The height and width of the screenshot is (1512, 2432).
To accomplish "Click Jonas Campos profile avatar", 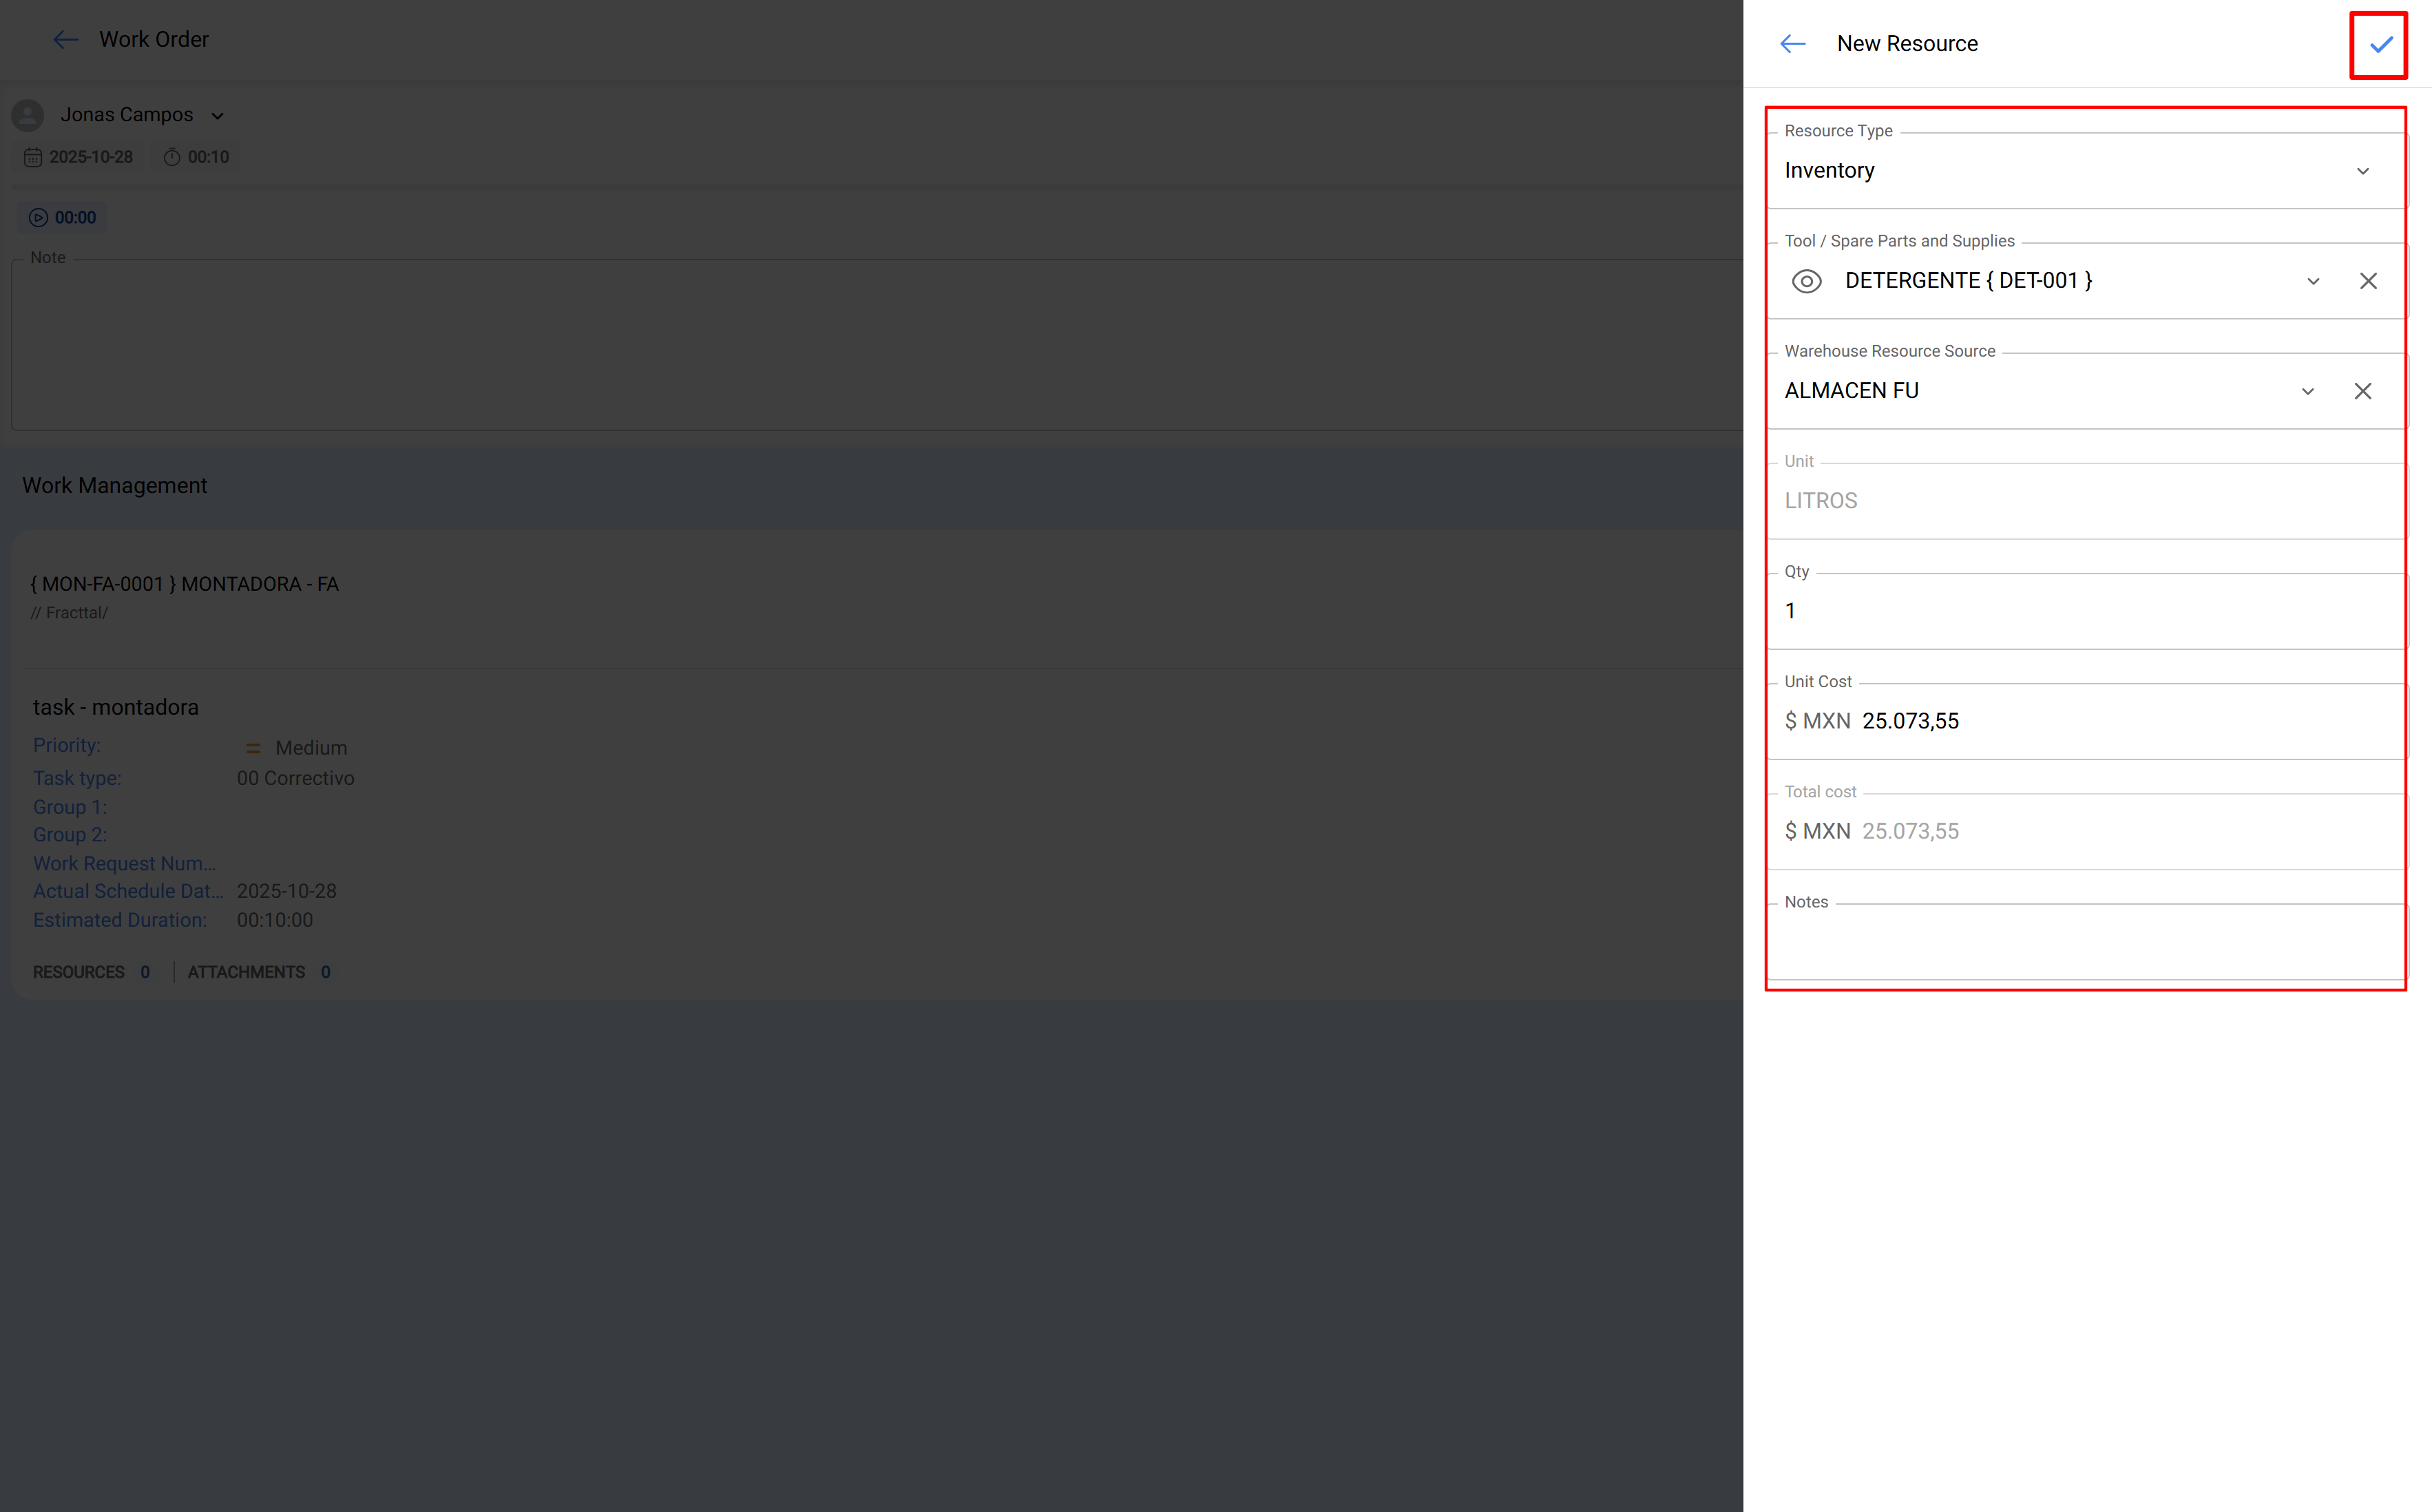I will point(27,115).
